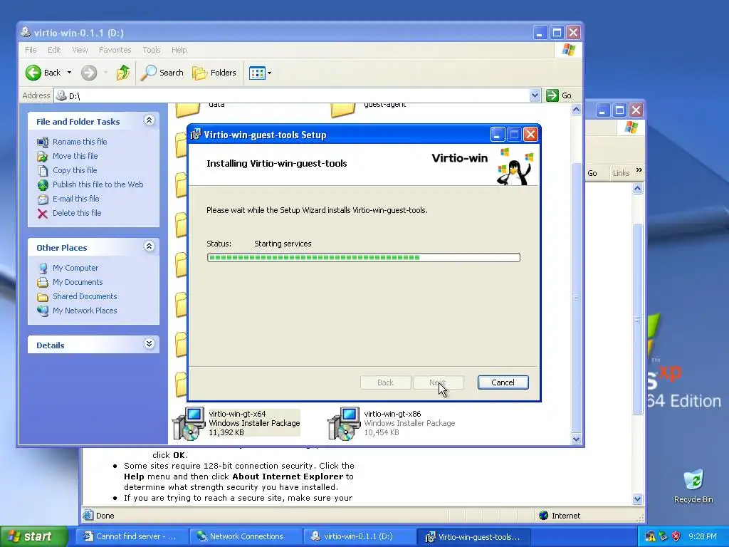Click the Copy this file icon
The width and height of the screenshot is (729, 547).
(43, 170)
